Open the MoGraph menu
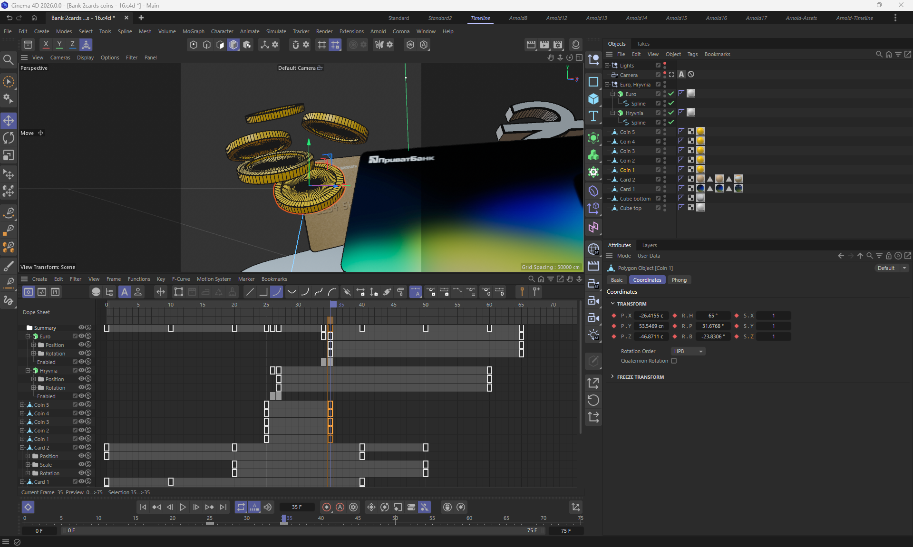 click(193, 31)
